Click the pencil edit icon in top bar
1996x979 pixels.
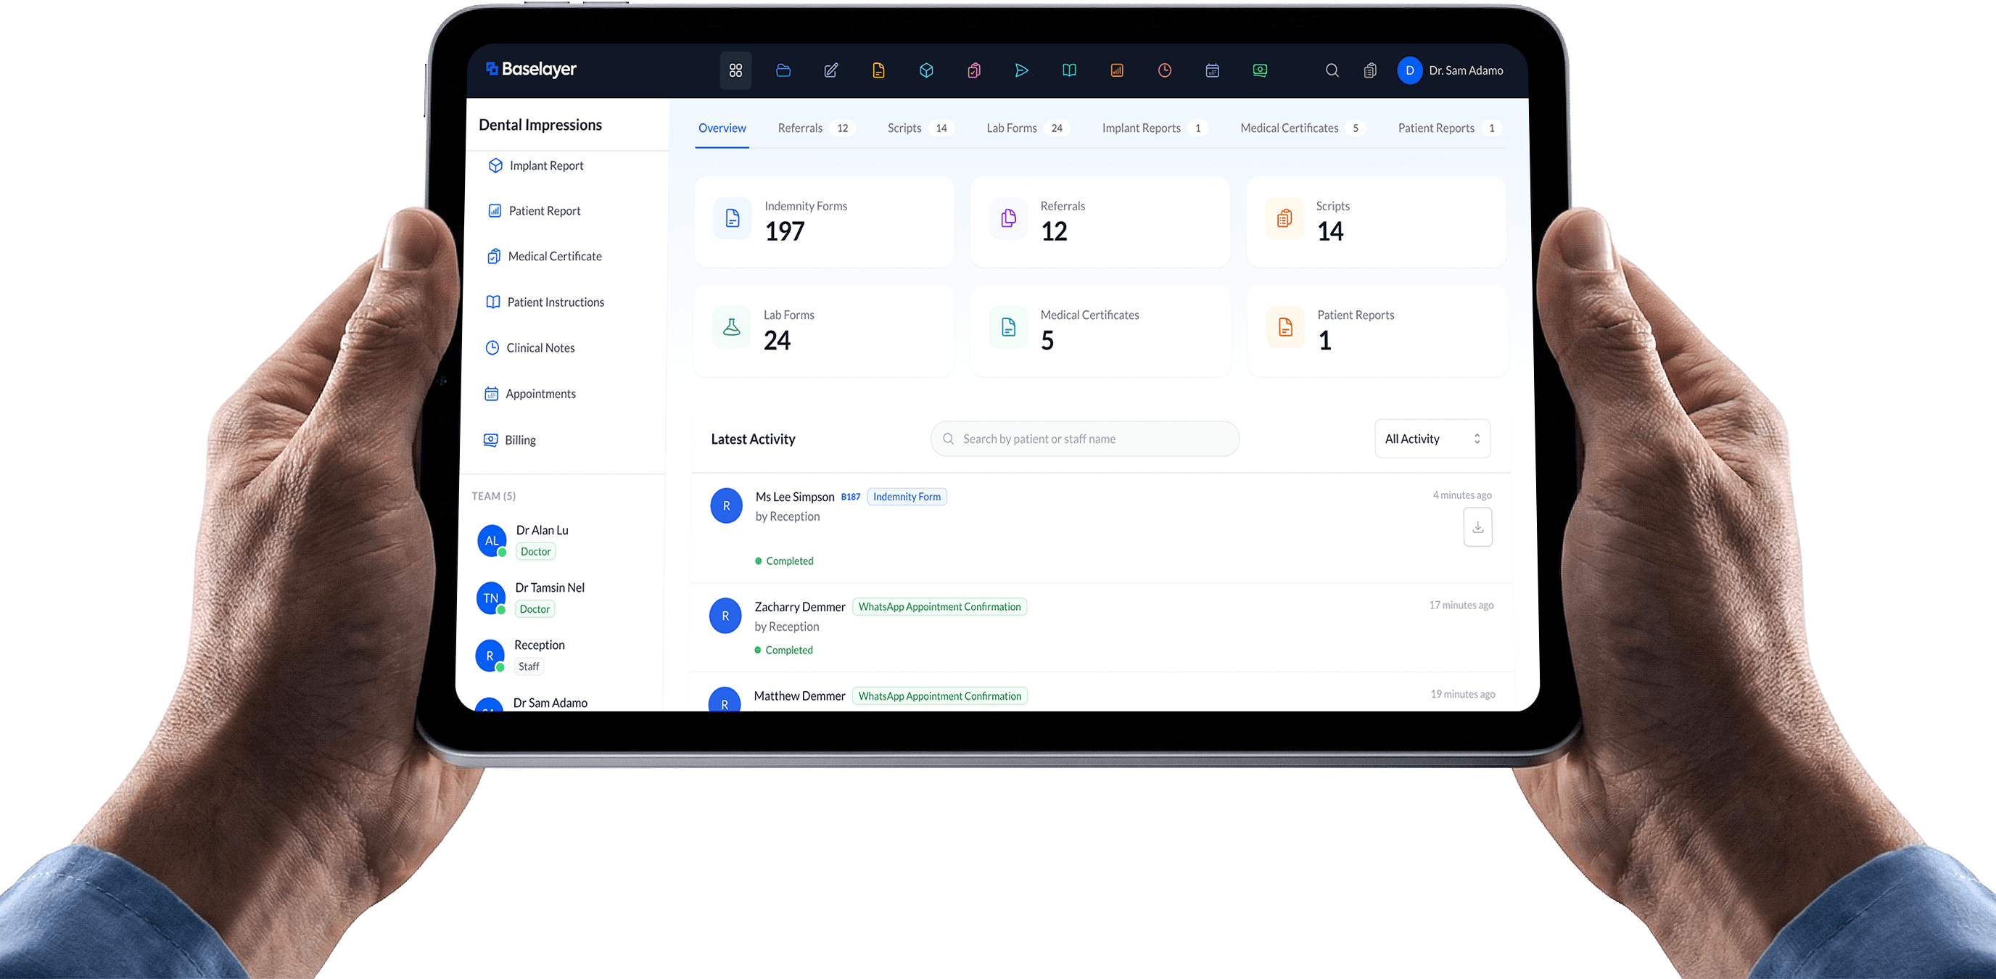pyautogui.click(x=830, y=70)
